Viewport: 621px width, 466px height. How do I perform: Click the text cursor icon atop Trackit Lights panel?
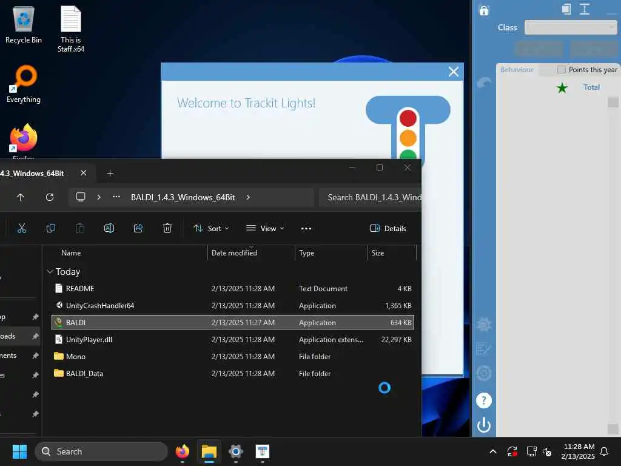(x=585, y=8)
